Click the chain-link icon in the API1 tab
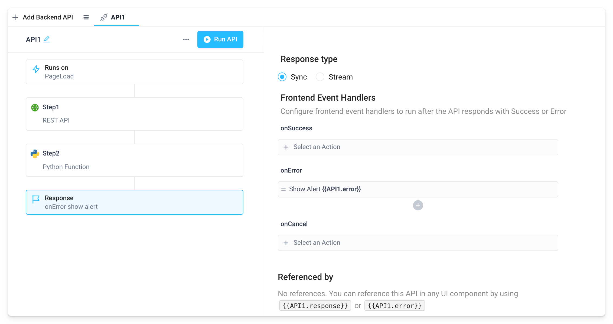The image size is (613, 324). [x=103, y=17]
